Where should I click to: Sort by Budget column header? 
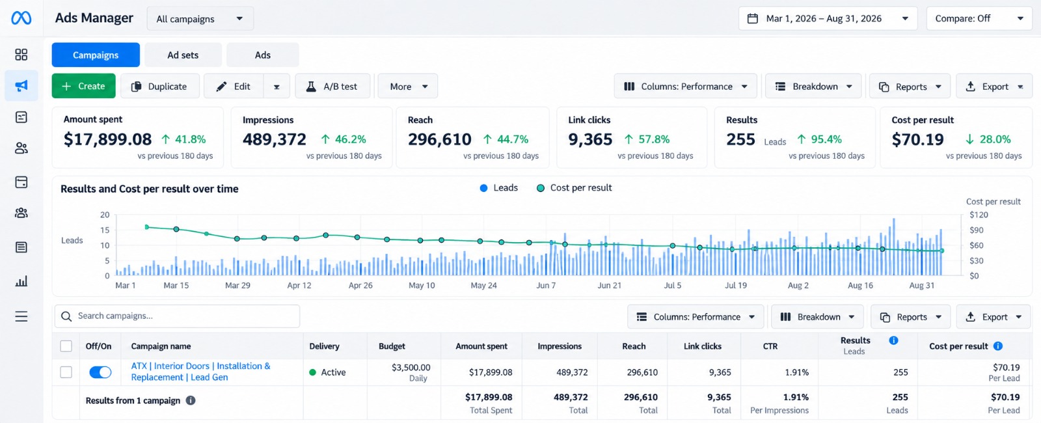392,346
